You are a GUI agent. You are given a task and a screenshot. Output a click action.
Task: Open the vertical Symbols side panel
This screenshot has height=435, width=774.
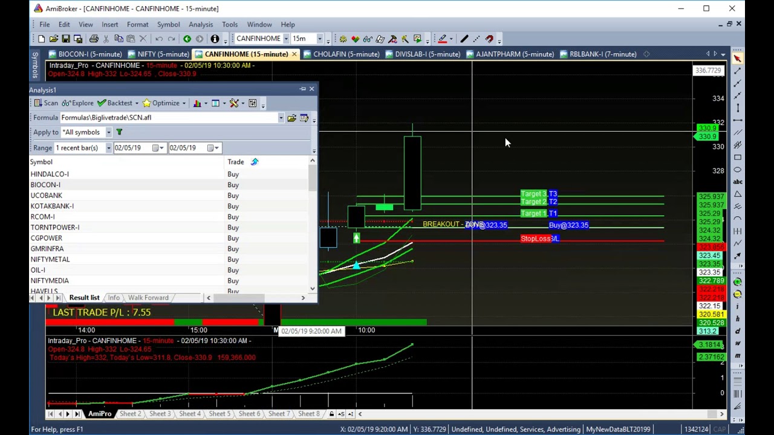point(35,65)
